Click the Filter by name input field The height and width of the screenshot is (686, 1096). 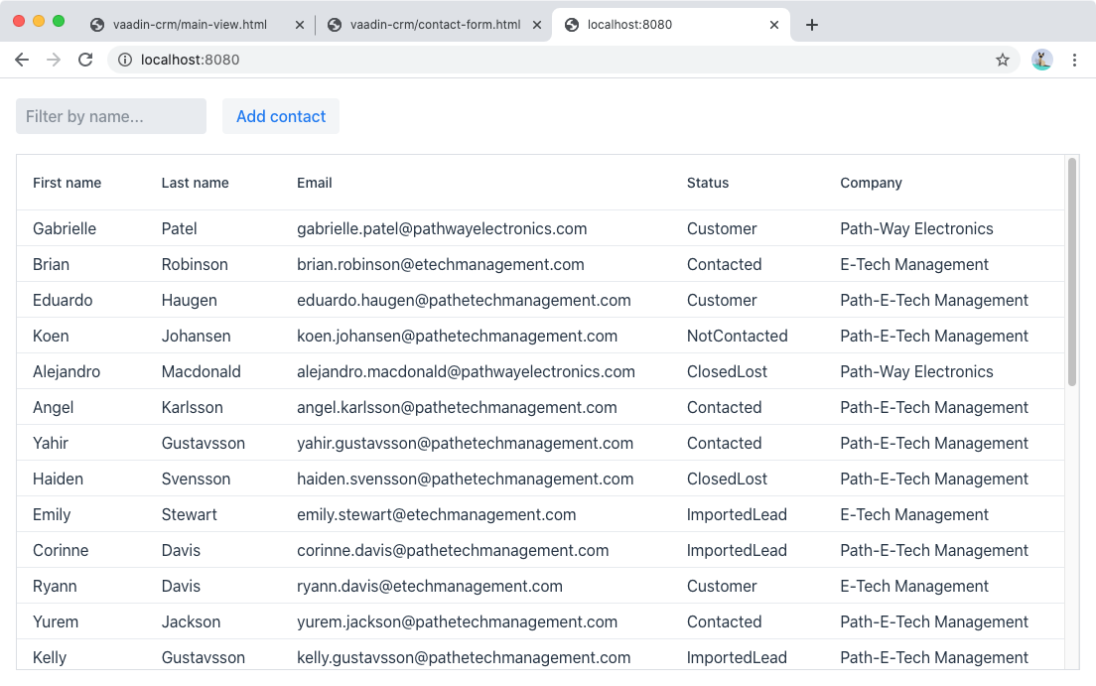coord(110,116)
